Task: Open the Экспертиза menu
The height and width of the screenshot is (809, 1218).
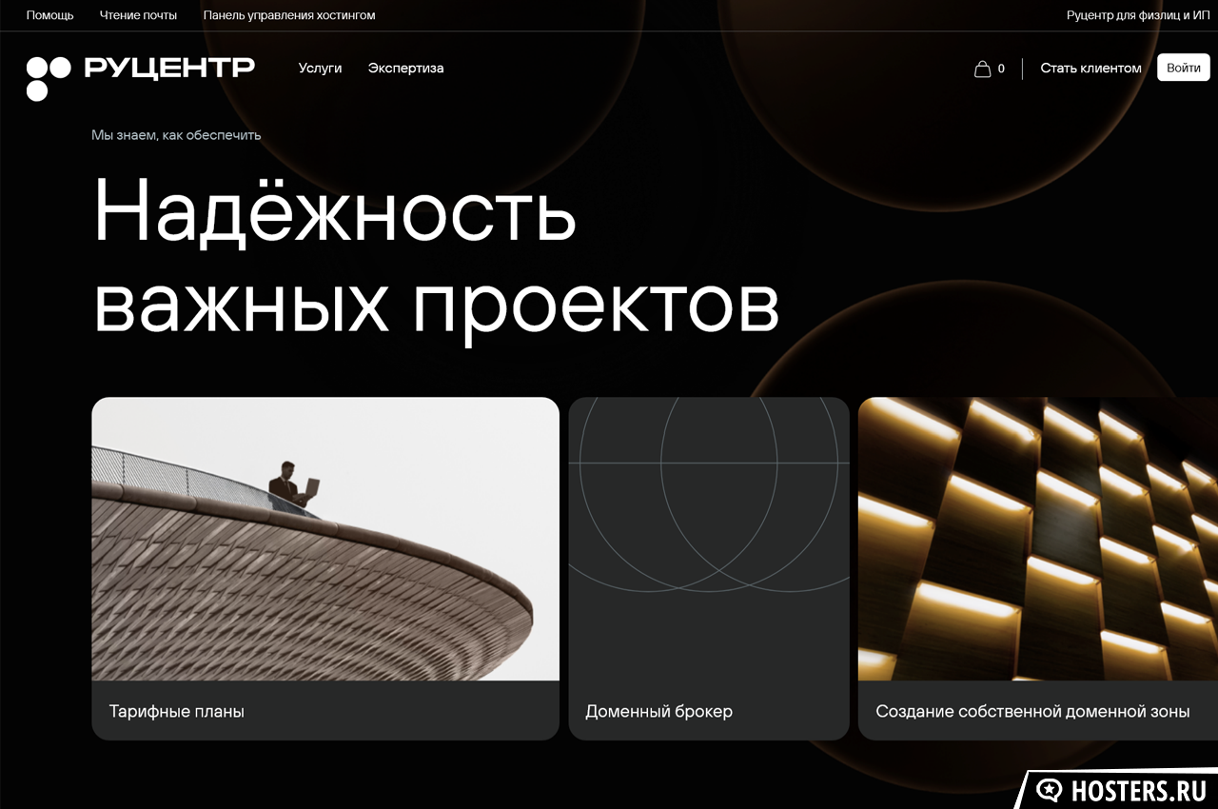Action: pos(405,69)
